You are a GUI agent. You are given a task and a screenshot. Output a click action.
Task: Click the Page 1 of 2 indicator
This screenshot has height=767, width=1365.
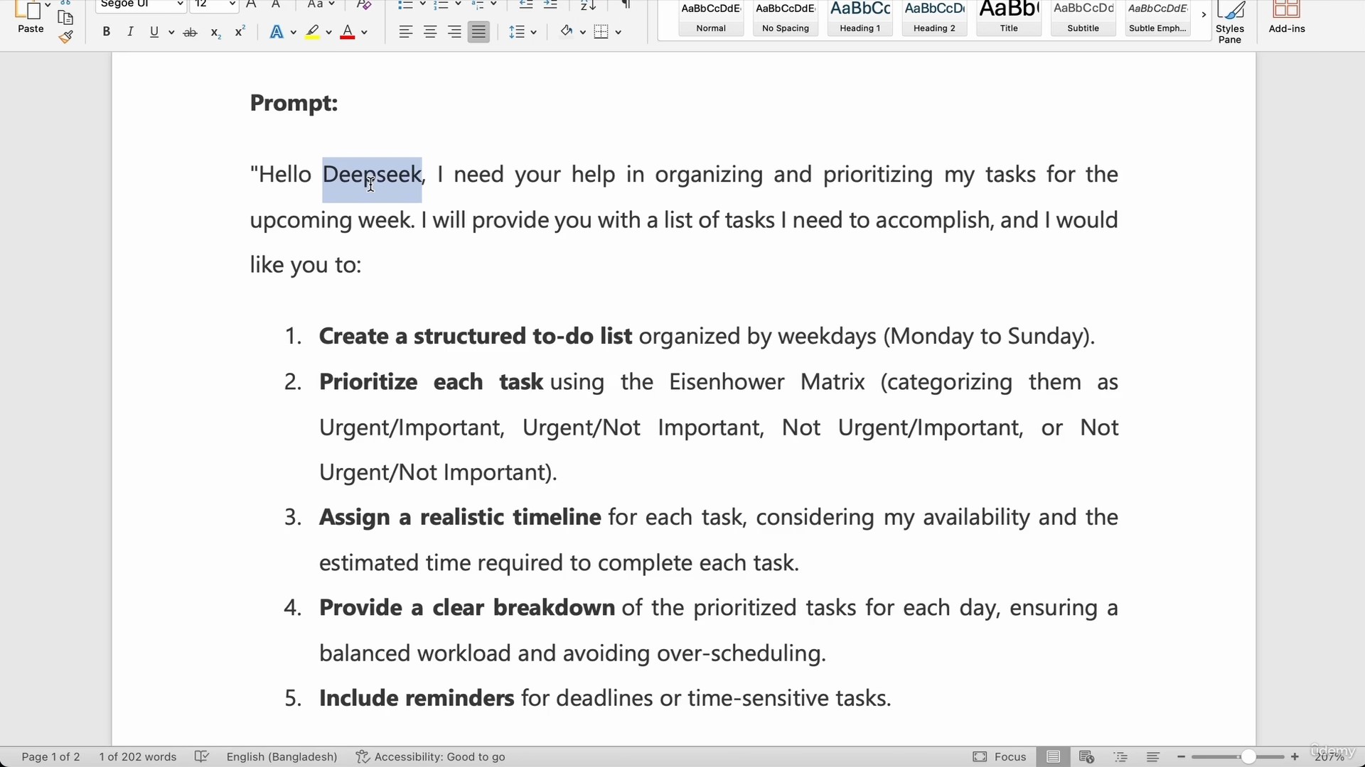coord(50,757)
